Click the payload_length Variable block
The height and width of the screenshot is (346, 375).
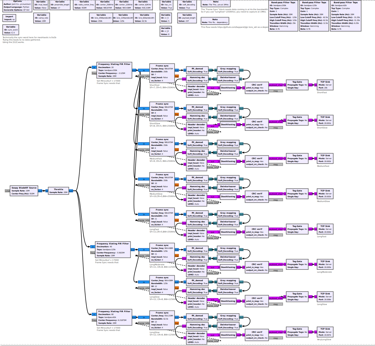click(x=187, y=18)
